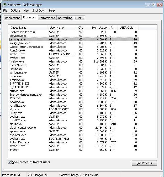
Task: Click the LOCAL SERVICE cell for alg.exe
Action: coord(59,109)
